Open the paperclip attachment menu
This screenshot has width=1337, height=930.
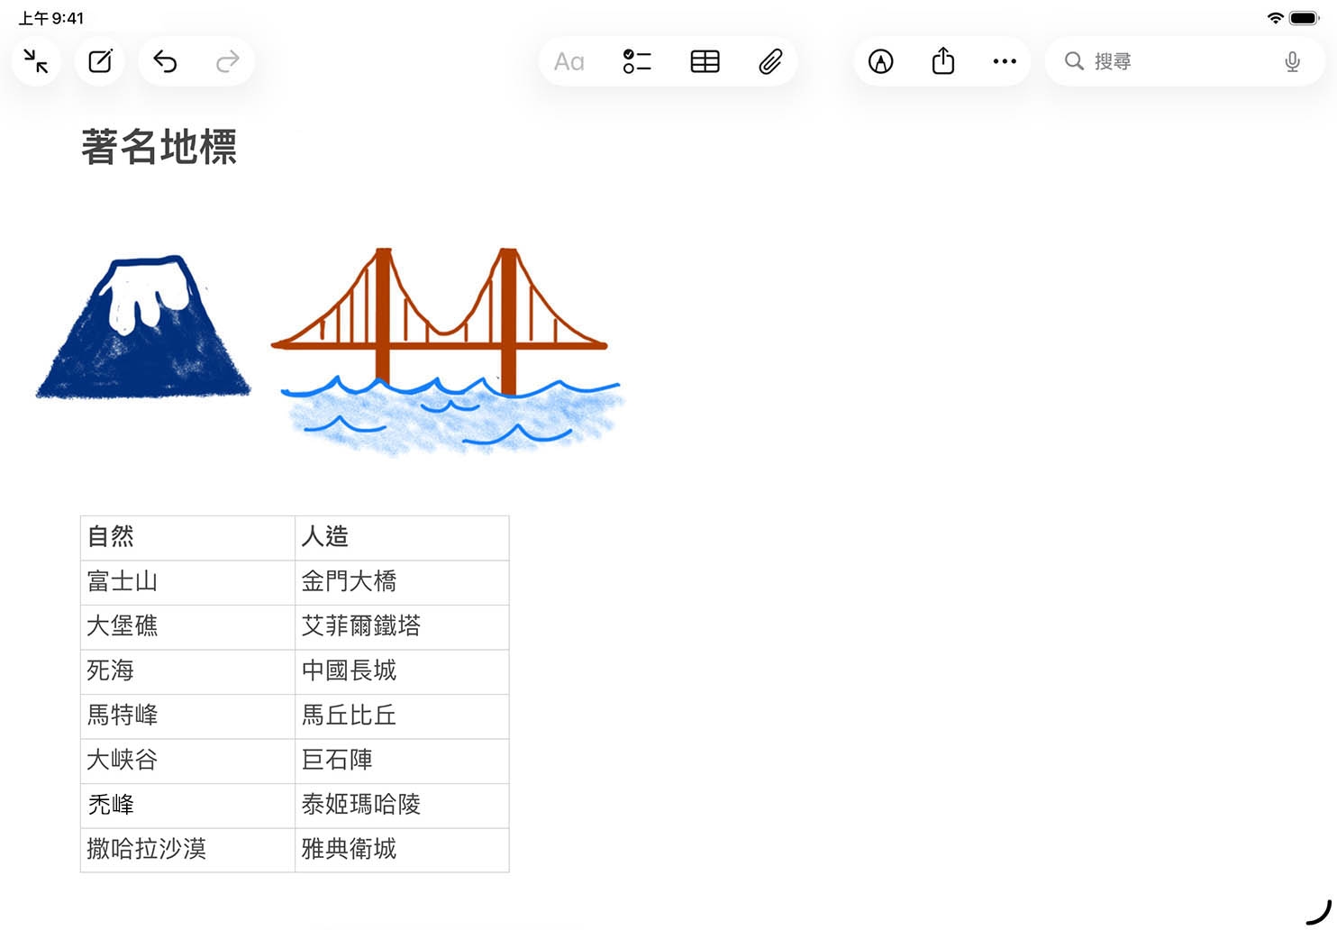point(770,61)
